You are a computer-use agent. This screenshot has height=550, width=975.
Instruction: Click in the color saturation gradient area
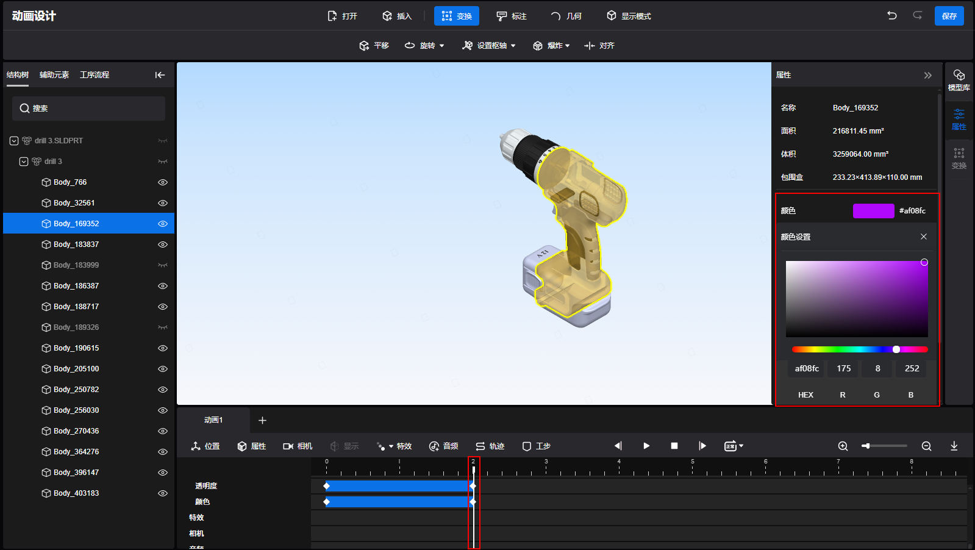(857, 299)
